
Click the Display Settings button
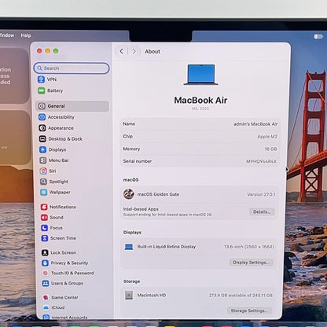251,263
